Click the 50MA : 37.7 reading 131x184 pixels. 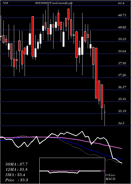(17, 164)
